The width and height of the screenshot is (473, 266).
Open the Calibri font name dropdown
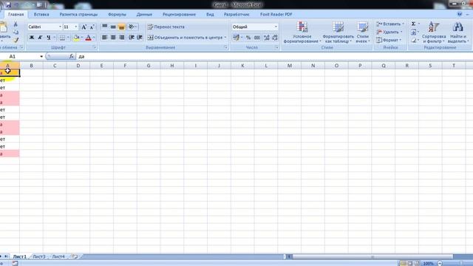60,27
